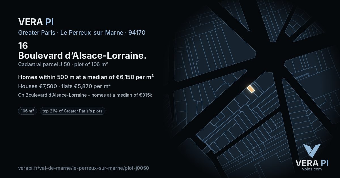Click the address heading "Boulevard d'Alsace-Lorraine."

82,55
